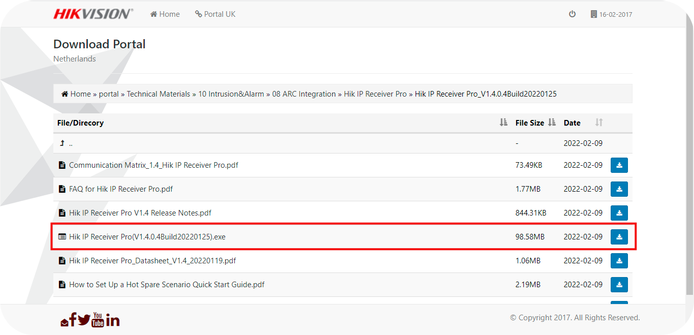The image size is (694, 335).
Task: Download Communication Matrix PDF via blue button
Action: point(619,165)
